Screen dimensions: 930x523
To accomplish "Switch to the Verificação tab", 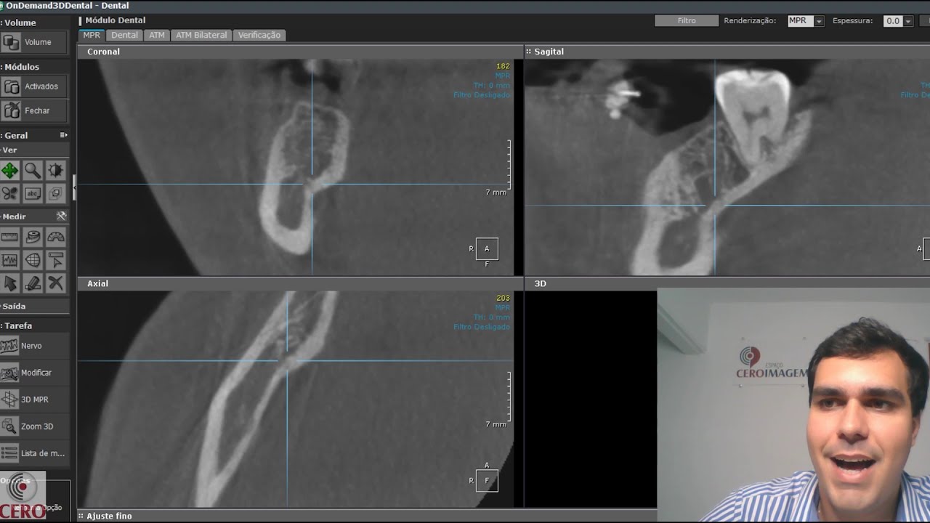I will click(x=259, y=35).
